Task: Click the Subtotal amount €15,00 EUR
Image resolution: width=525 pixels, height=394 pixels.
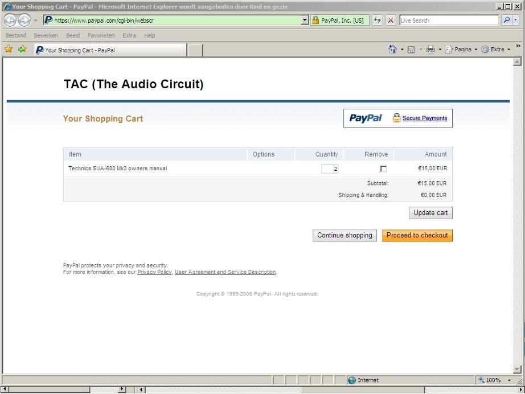Action: point(432,183)
